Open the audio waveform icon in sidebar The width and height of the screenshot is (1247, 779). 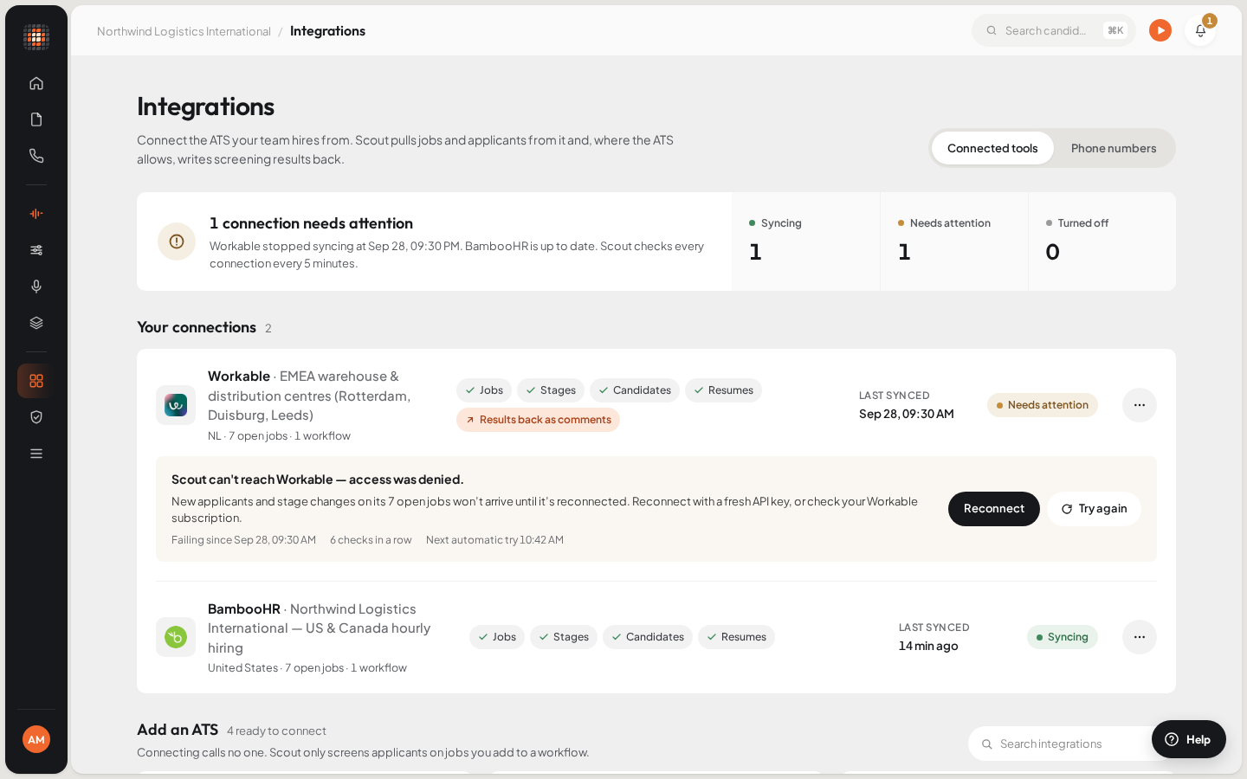[x=36, y=214]
